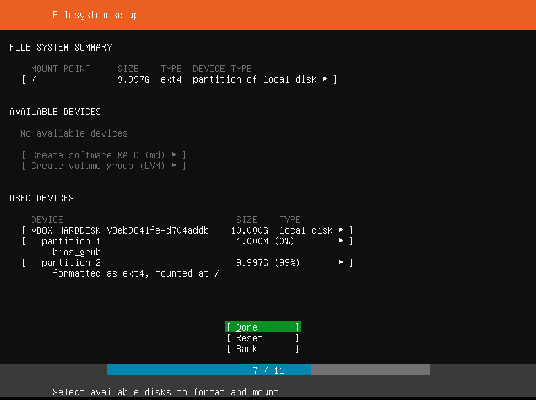Viewport: 536px width, 400px height.
Task: Click '9.997G' size in file system summary
Action: click(133, 80)
